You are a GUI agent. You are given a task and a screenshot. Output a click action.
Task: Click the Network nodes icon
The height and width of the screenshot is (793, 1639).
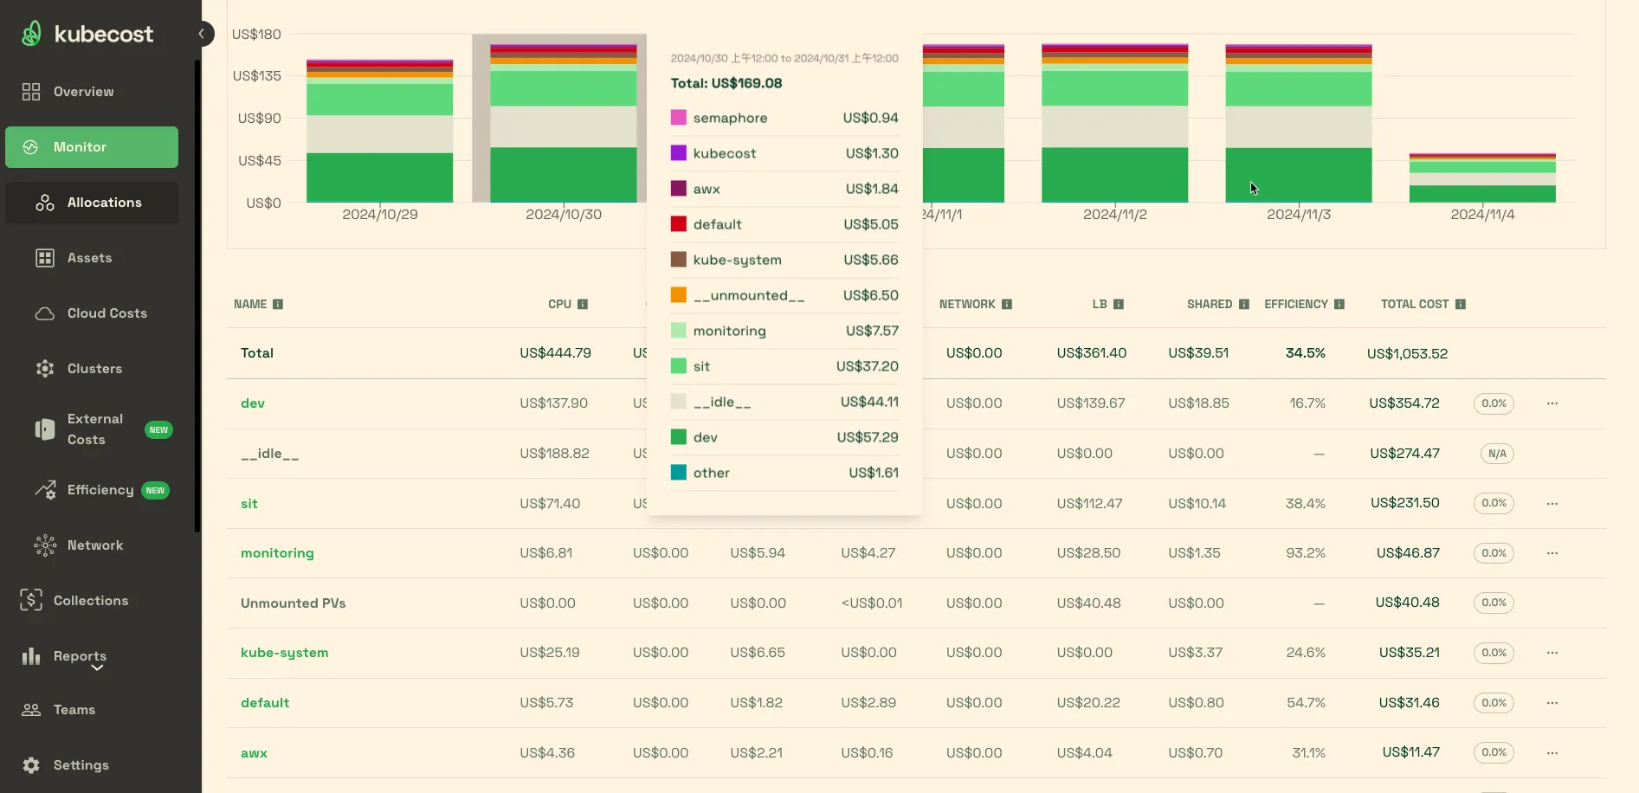pyautogui.click(x=45, y=545)
